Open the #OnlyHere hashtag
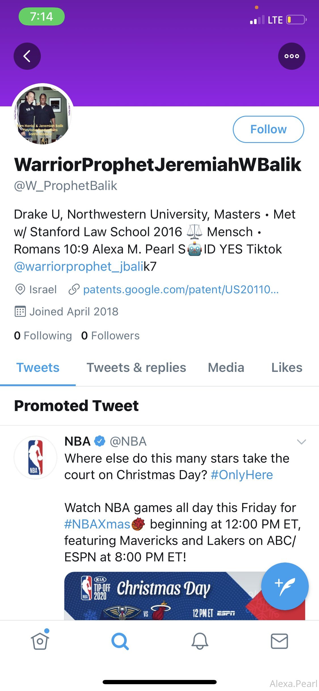The width and height of the screenshot is (319, 691). tap(242, 475)
